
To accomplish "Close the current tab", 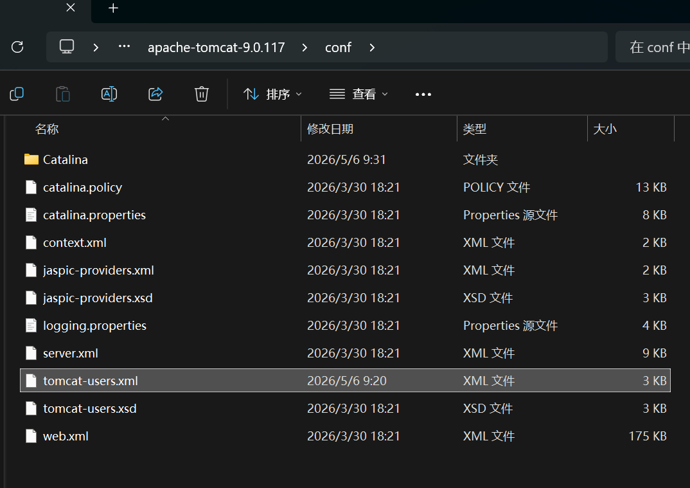I will 71,8.
